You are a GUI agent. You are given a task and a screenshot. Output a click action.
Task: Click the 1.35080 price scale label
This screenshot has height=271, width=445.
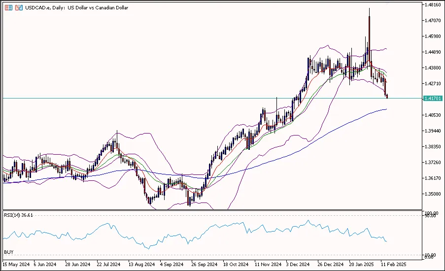tap(432, 194)
